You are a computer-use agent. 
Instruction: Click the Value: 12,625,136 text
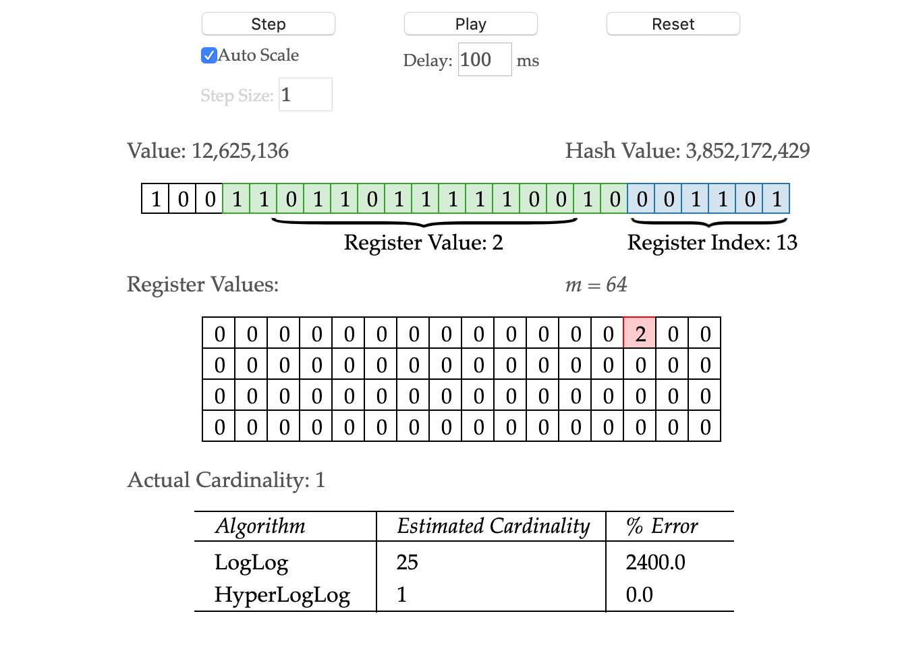coord(208,150)
